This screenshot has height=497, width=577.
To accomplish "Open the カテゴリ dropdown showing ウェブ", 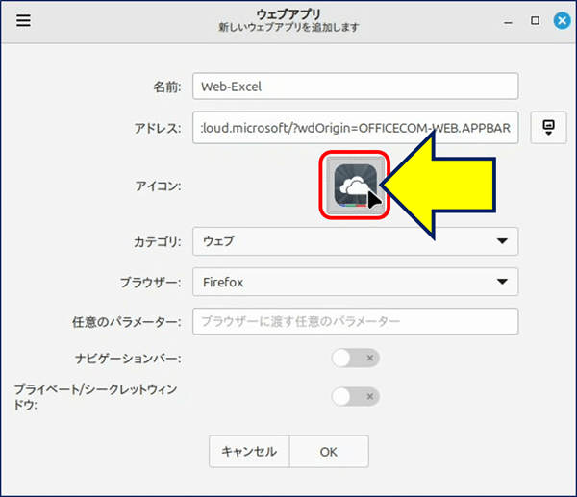I will (x=355, y=241).
